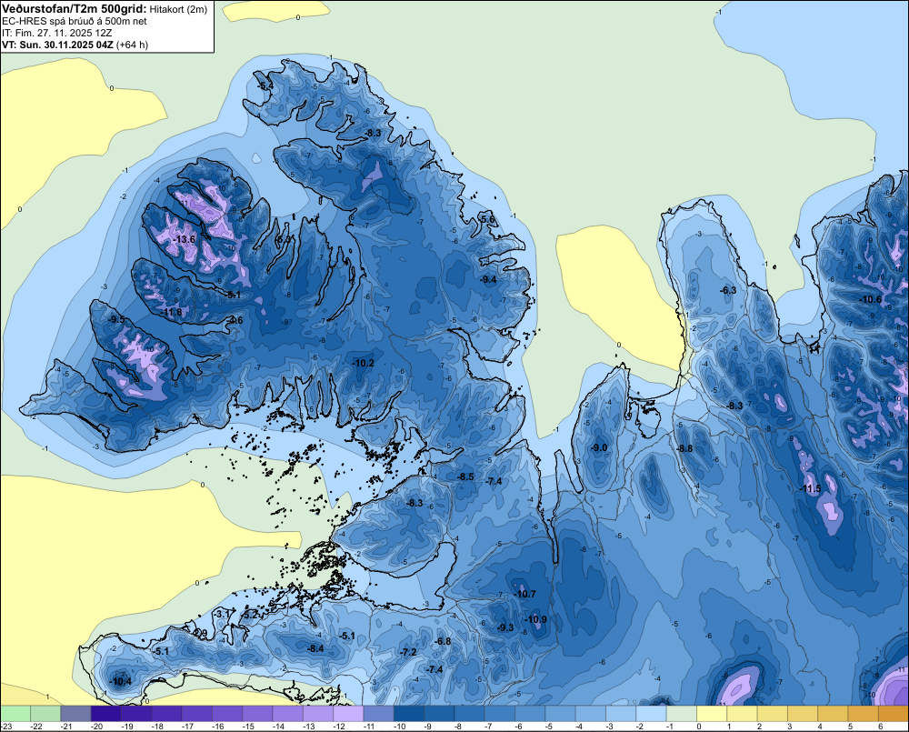
Task: Select the -5.4 temperature label
Action: tap(265, 86)
